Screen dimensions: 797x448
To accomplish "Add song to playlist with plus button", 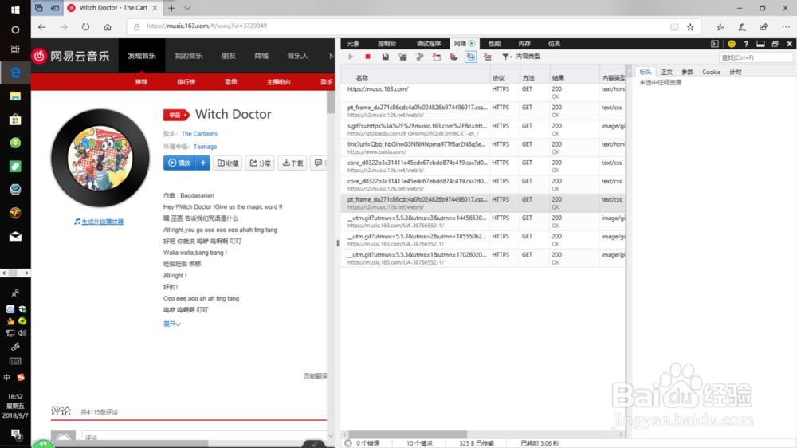I will pyautogui.click(x=202, y=163).
